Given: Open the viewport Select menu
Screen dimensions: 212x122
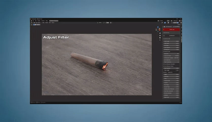Looking at the screenshot, I should pyautogui.click(x=47, y=23).
